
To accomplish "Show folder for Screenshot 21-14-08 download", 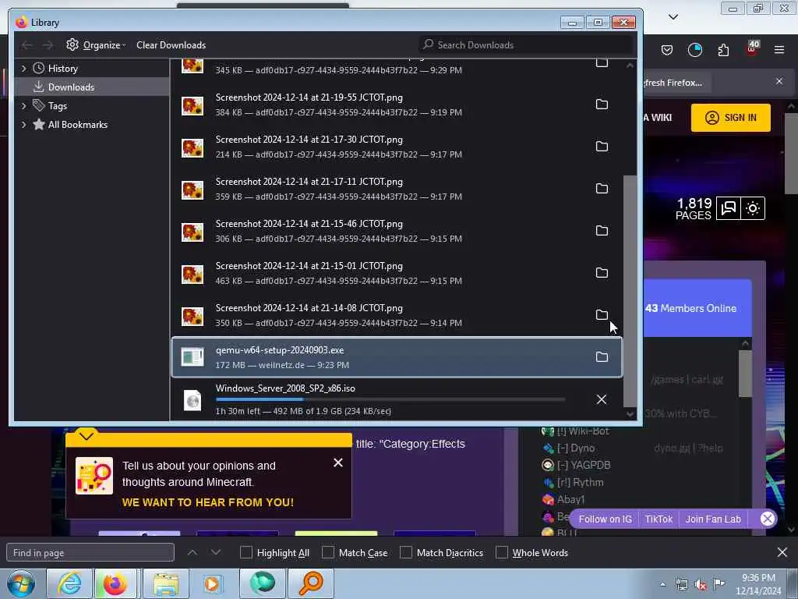I will click(x=602, y=315).
